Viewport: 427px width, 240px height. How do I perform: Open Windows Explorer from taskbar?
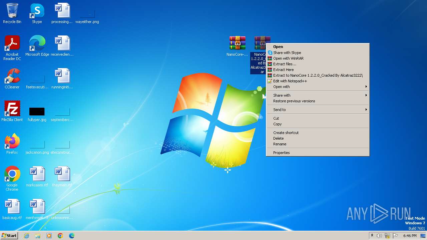pyautogui.click(x=38, y=236)
